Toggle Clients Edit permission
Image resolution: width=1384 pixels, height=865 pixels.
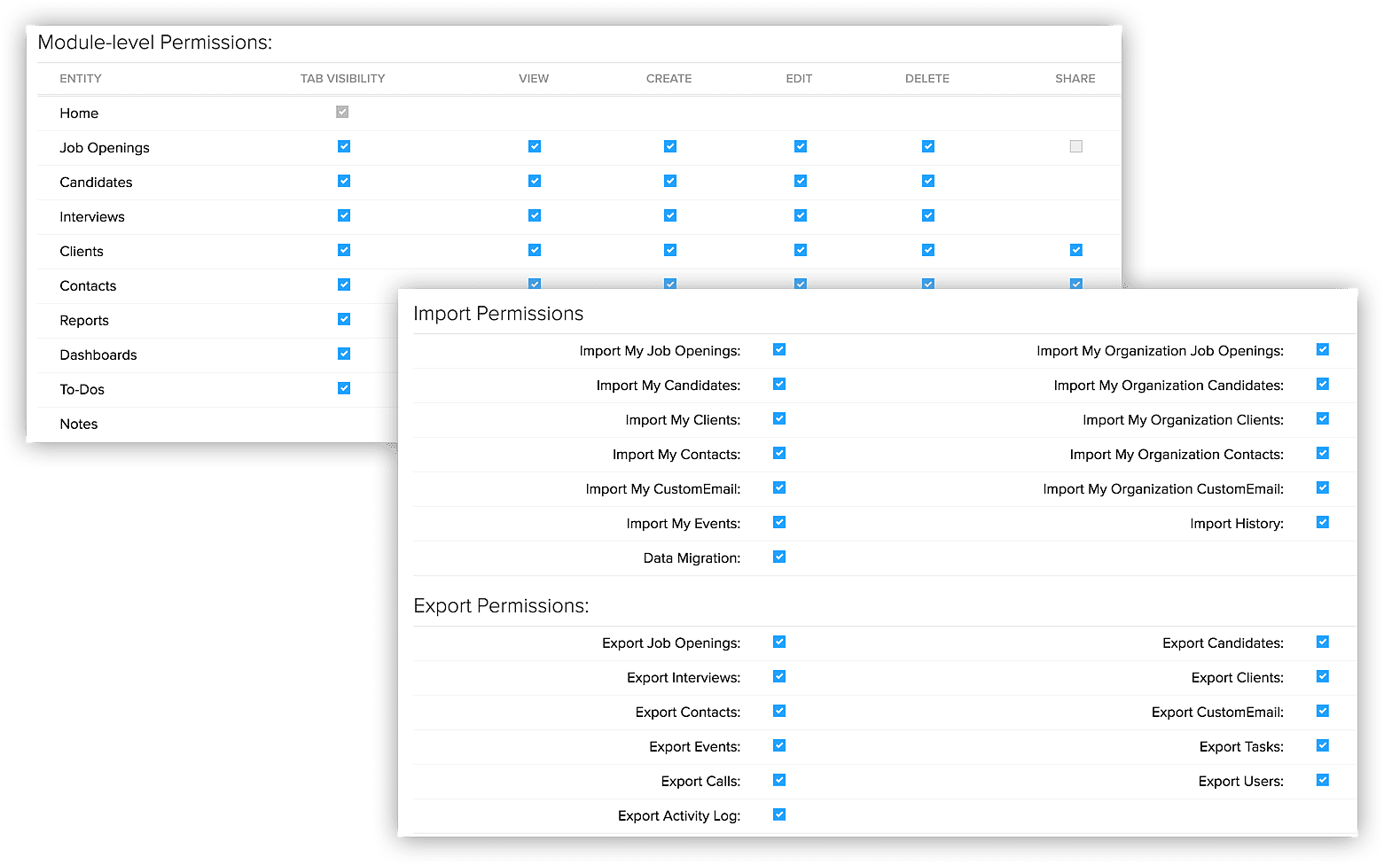tap(801, 250)
